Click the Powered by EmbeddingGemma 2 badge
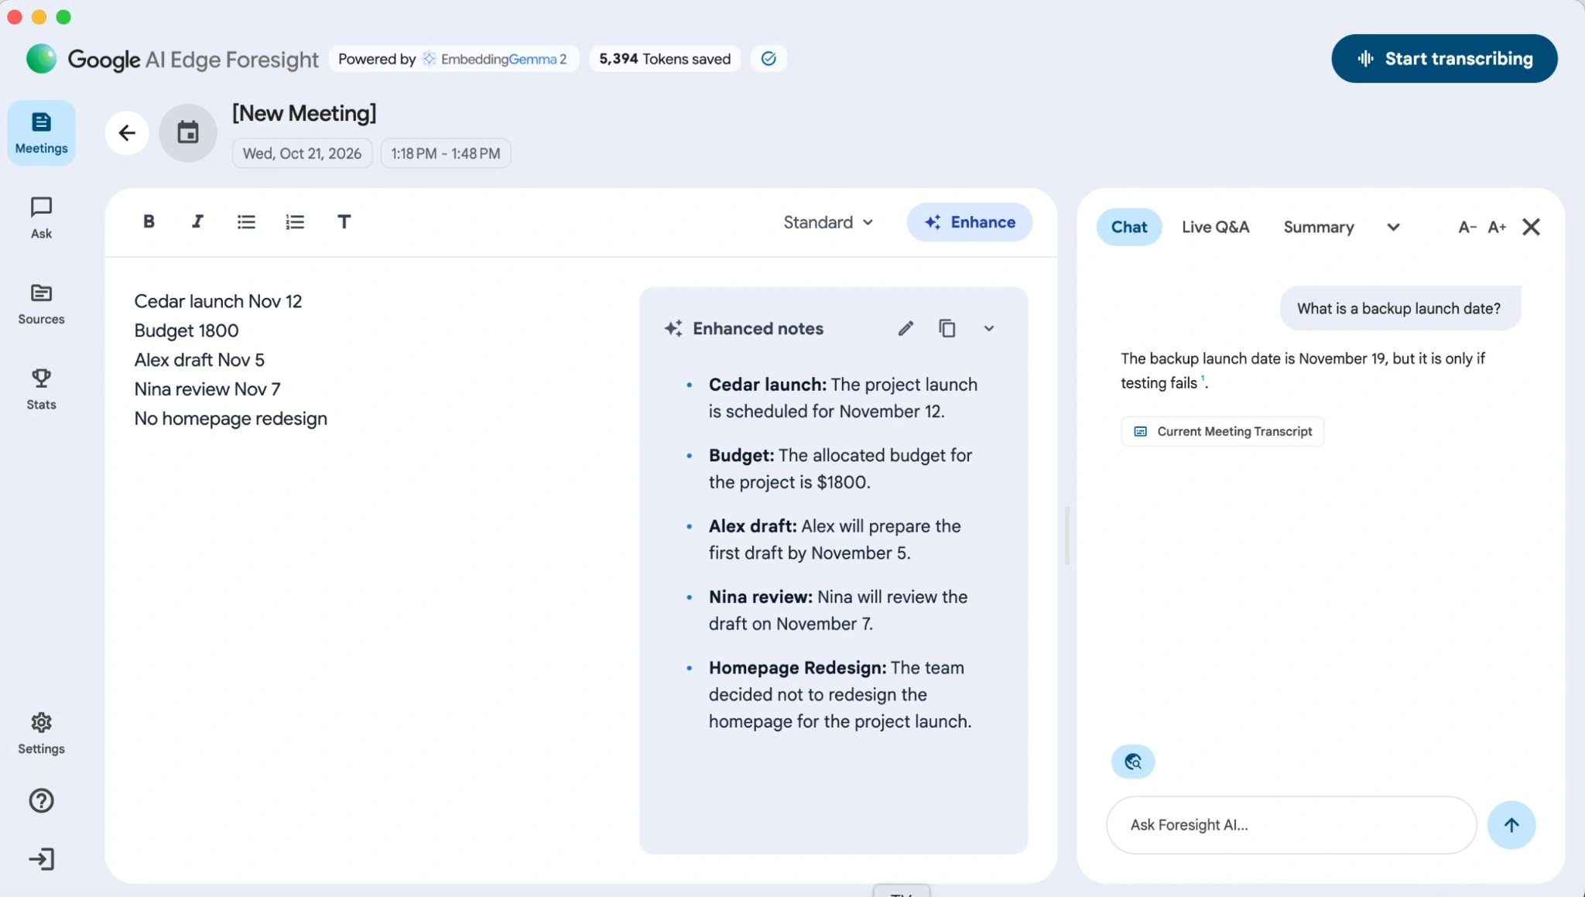 coord(454,59)
